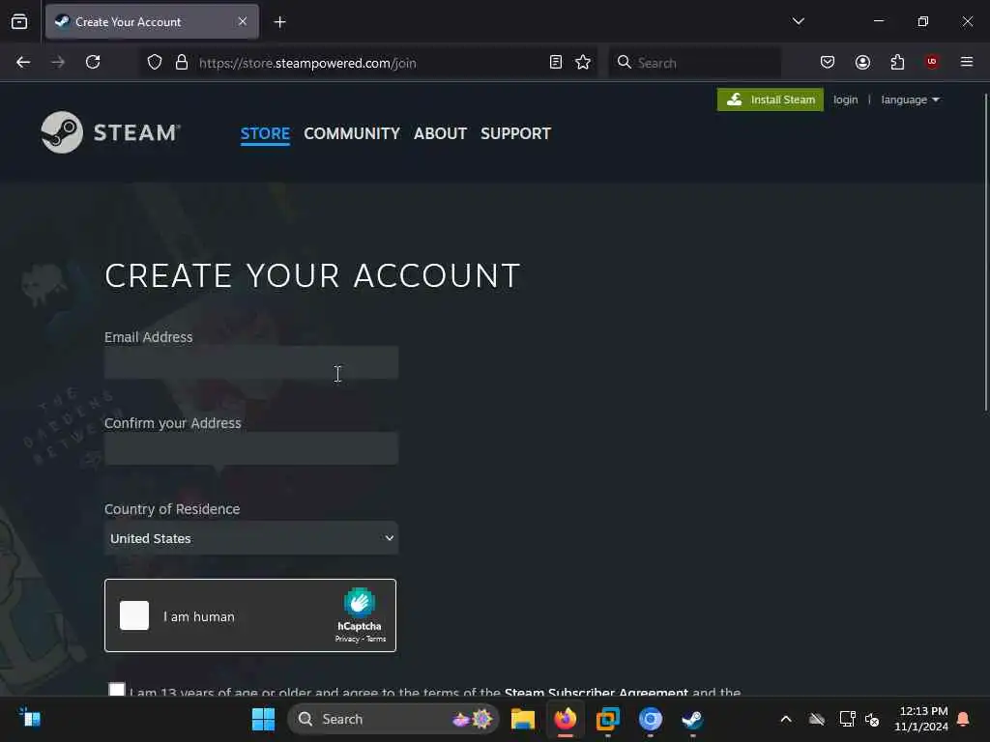Close the Create Your Account tab
Screen dimensions: 990x742
pyautogui.click(x=243, y=21)
